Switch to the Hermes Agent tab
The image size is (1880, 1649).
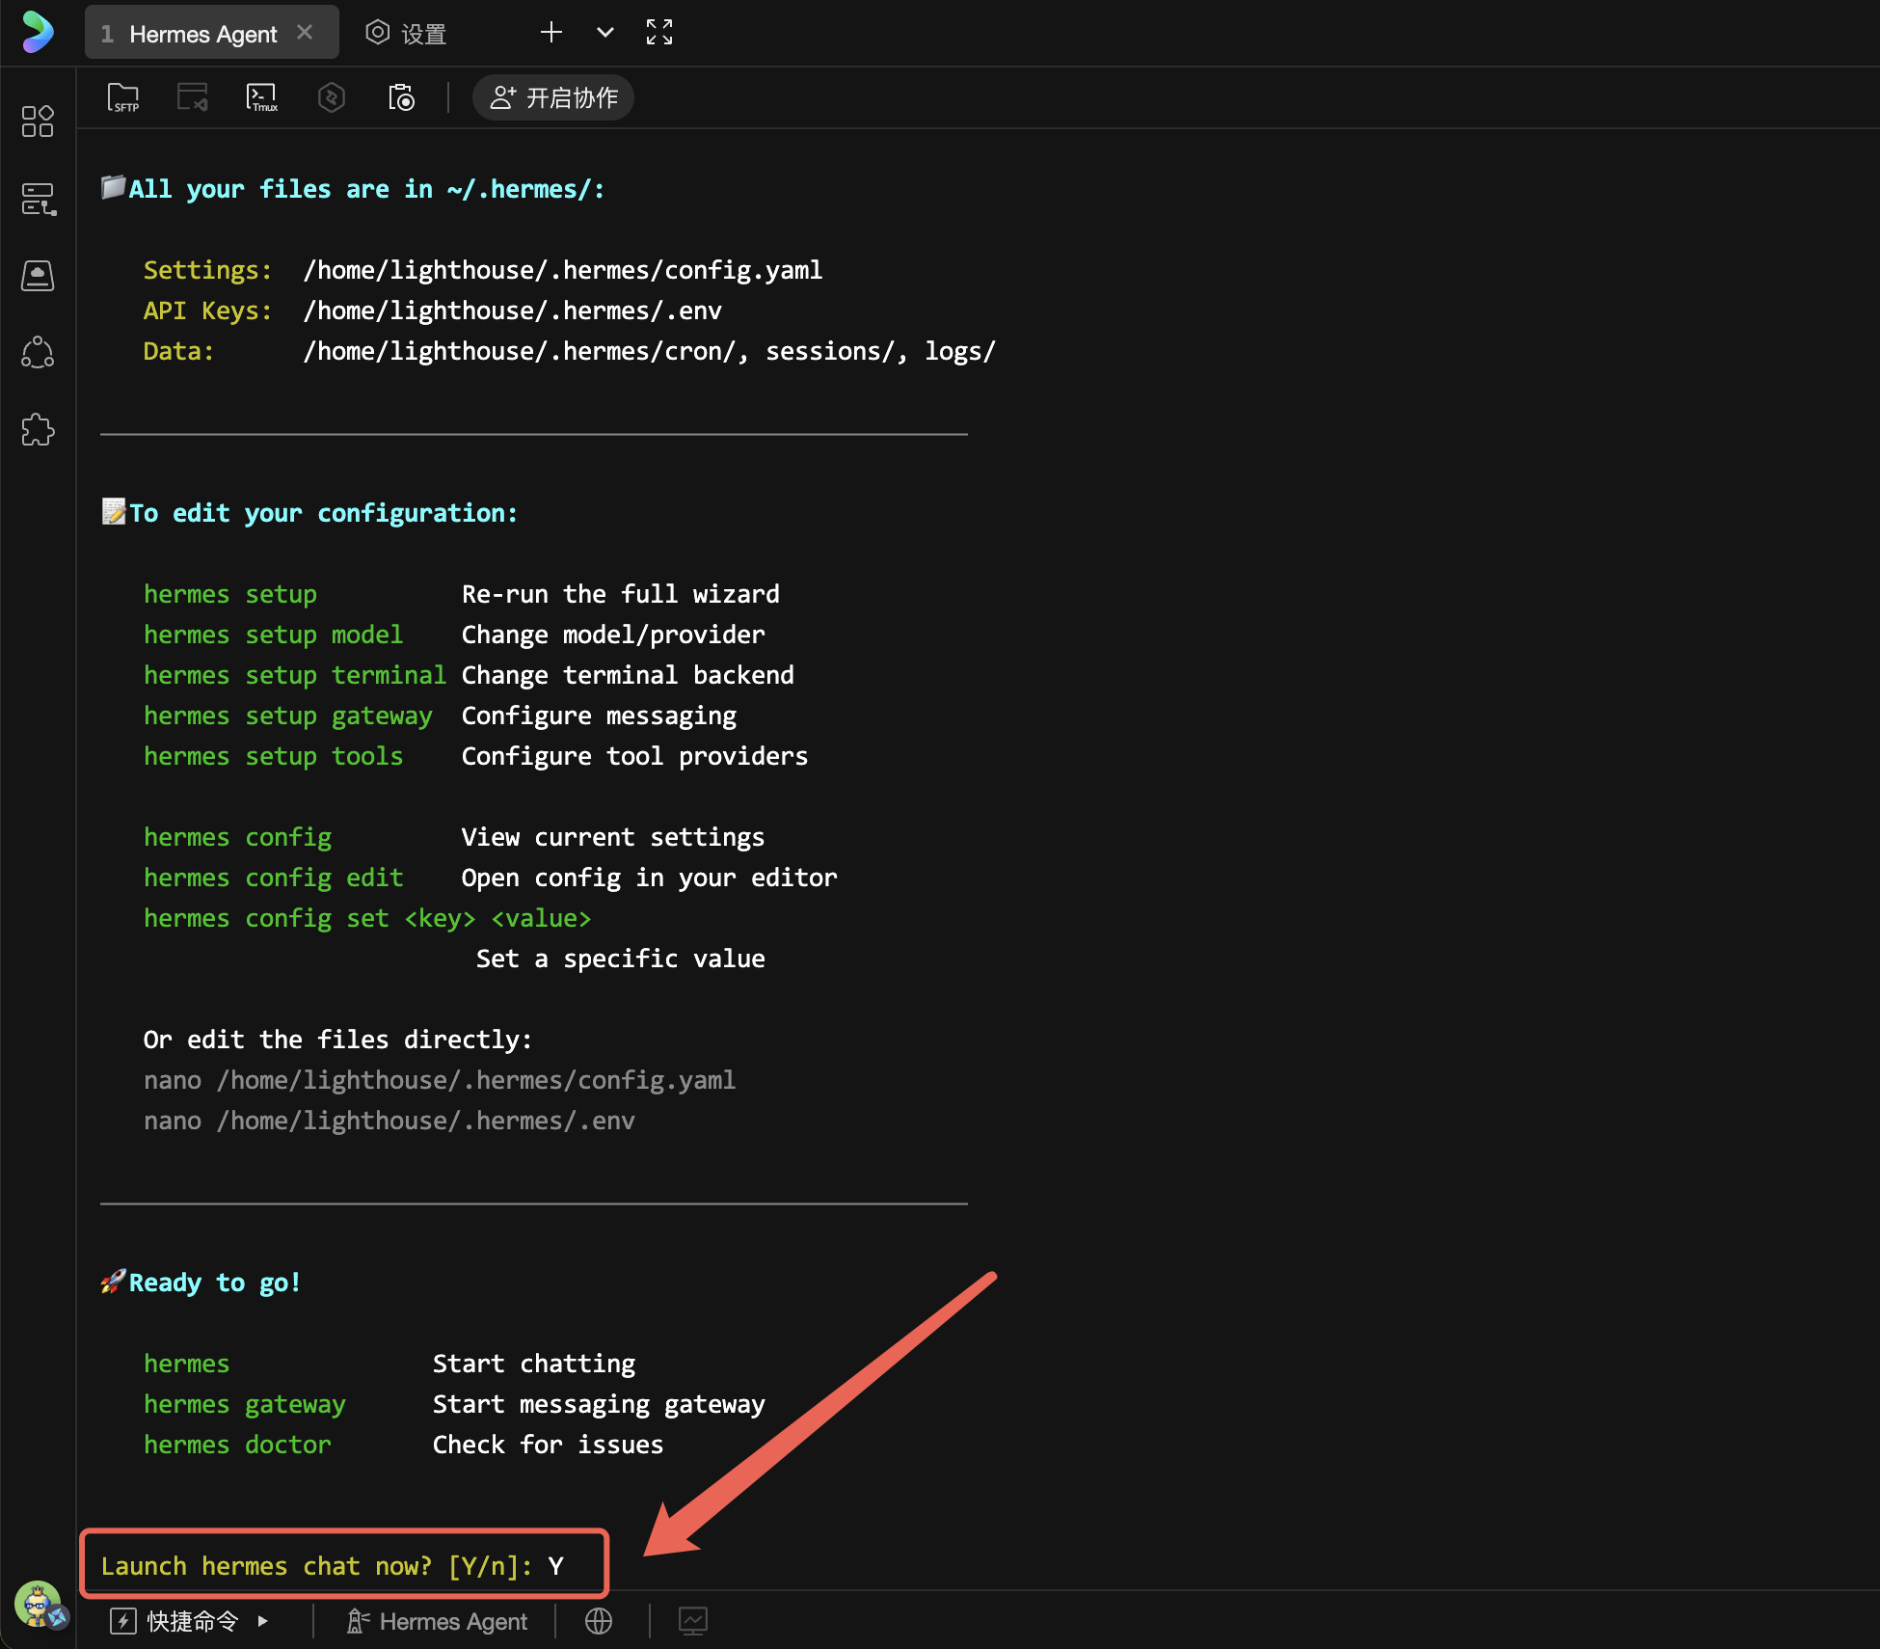click(x=202, y=34)
